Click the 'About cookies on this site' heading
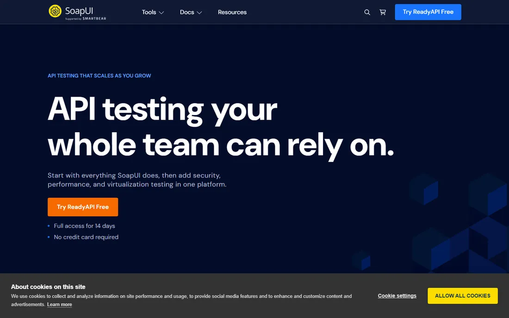 48,287
